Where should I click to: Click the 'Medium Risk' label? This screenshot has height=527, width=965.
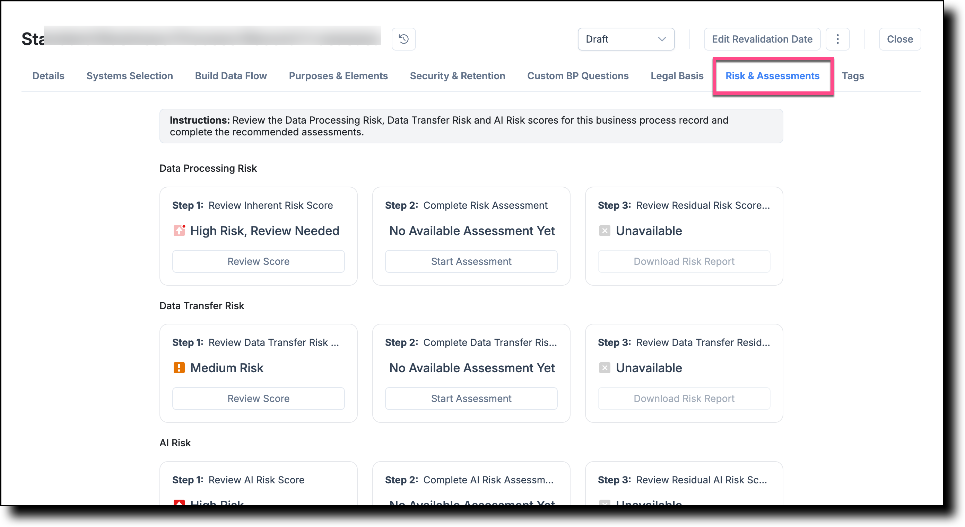227,368
